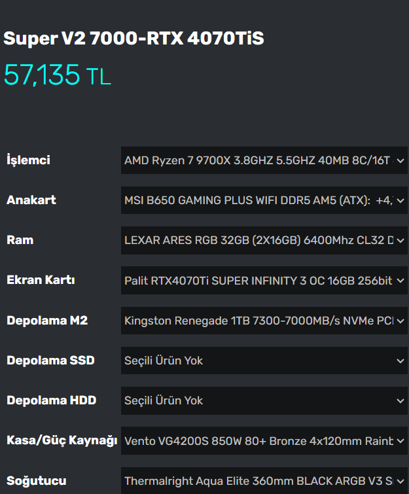
Task: Click the Ekran Kartı label
Action: 41,281
